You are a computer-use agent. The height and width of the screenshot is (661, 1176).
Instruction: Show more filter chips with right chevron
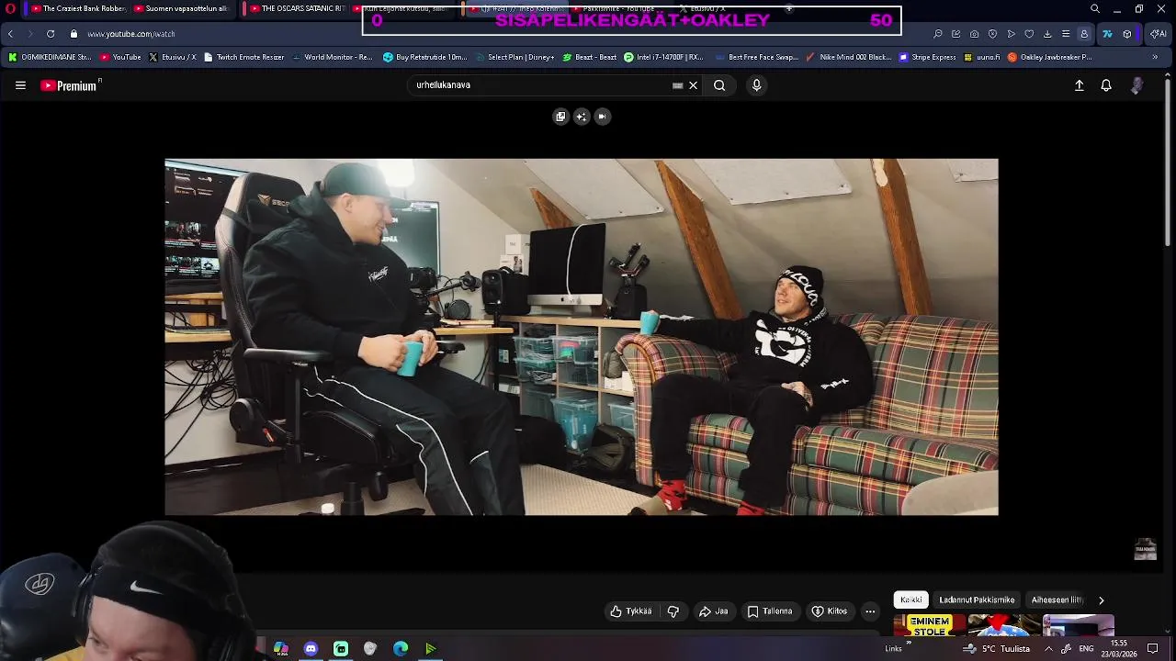pyautogui.click(x=1101, y=599)
